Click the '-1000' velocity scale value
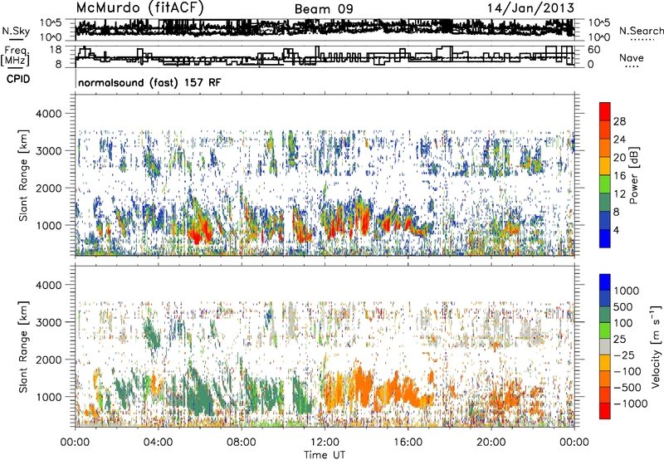The height and width of the screenshot is (460, 664). click(x=630, y=404)
